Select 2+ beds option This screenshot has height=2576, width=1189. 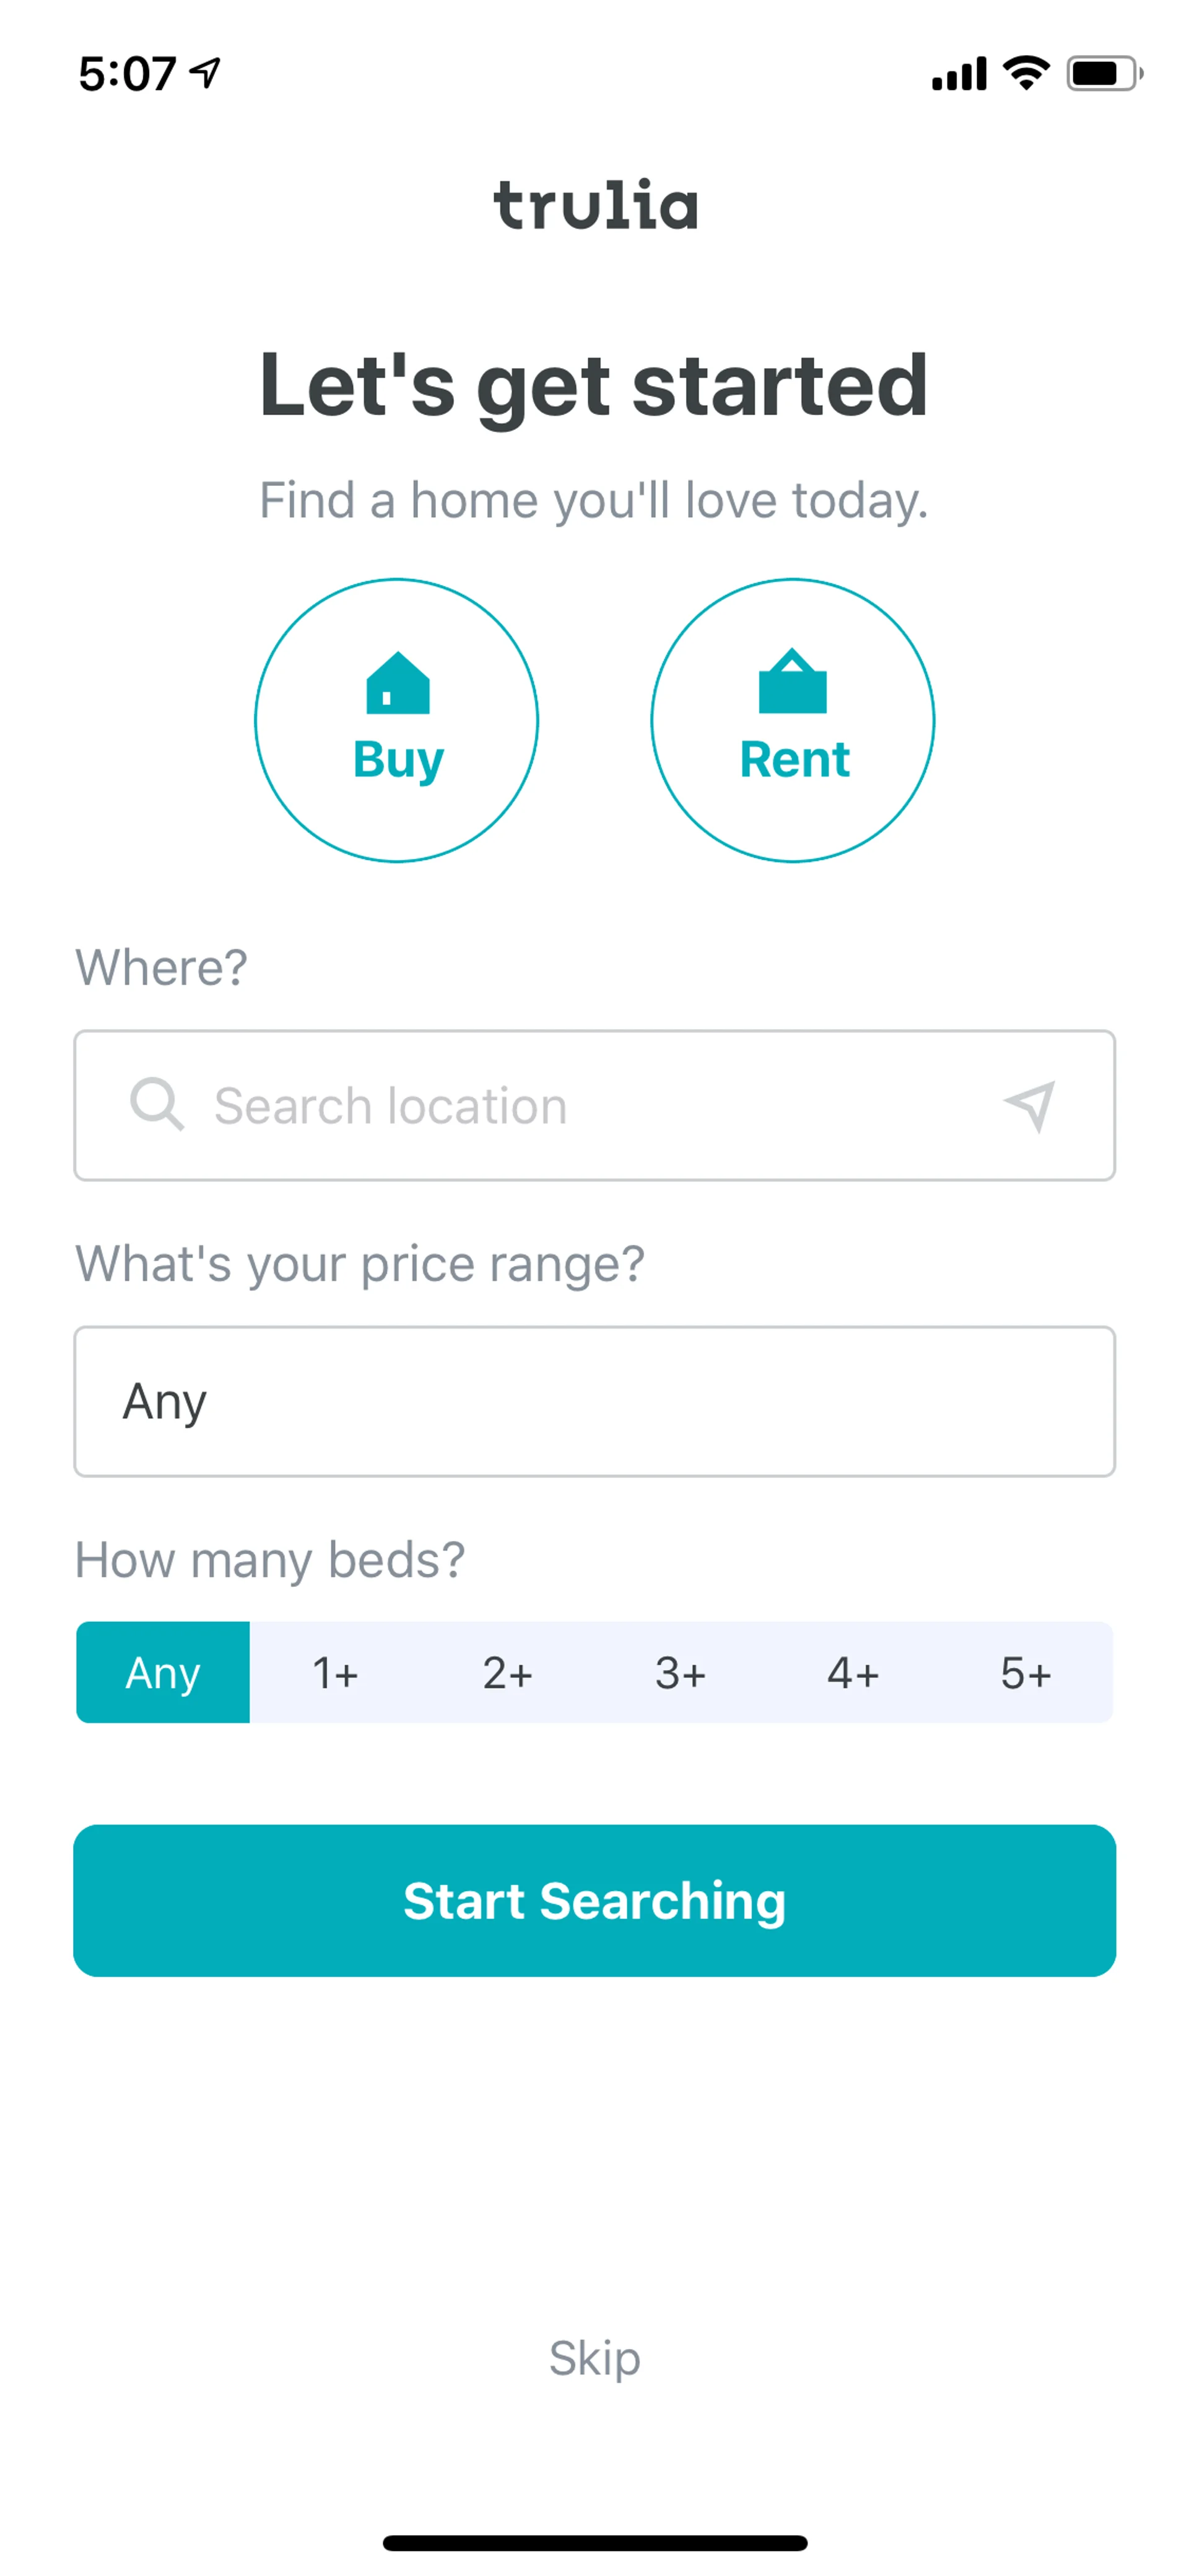pos(508,1672)
